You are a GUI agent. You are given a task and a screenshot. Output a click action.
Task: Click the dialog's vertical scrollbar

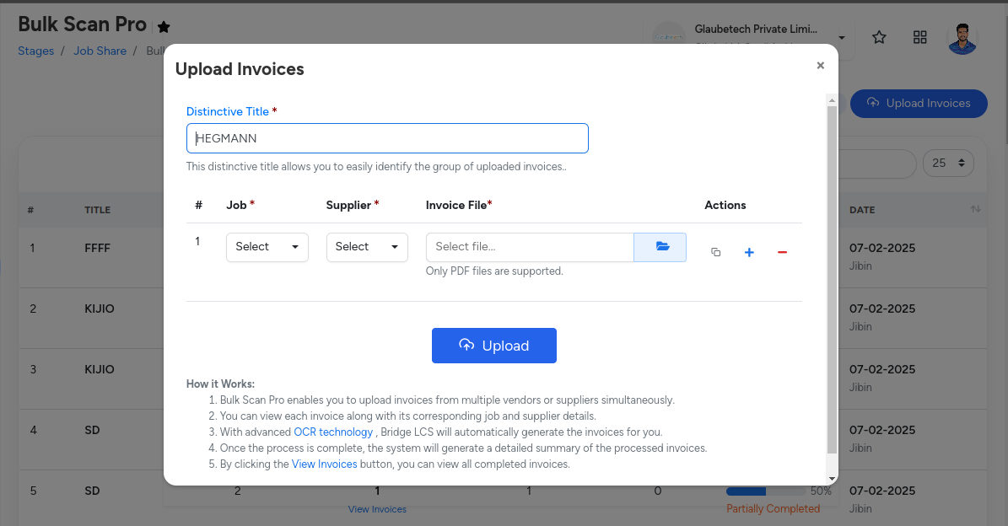(832, 278)
